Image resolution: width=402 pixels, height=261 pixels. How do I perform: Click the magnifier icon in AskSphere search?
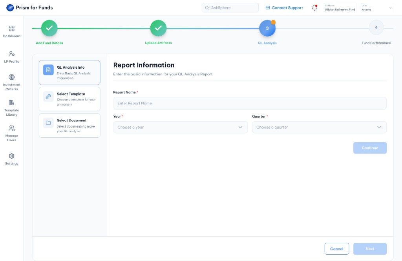tap(207, 8)
